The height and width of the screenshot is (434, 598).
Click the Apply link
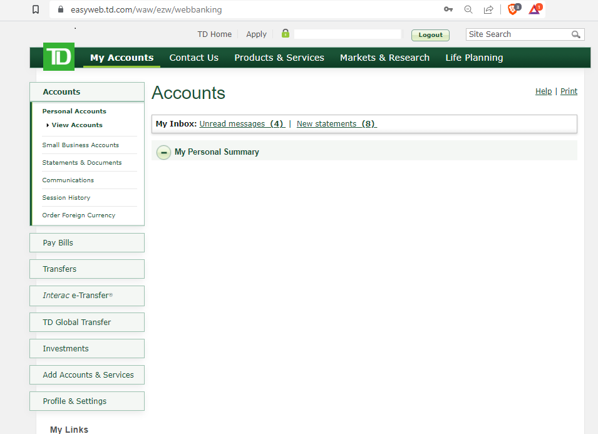(256, 34)
